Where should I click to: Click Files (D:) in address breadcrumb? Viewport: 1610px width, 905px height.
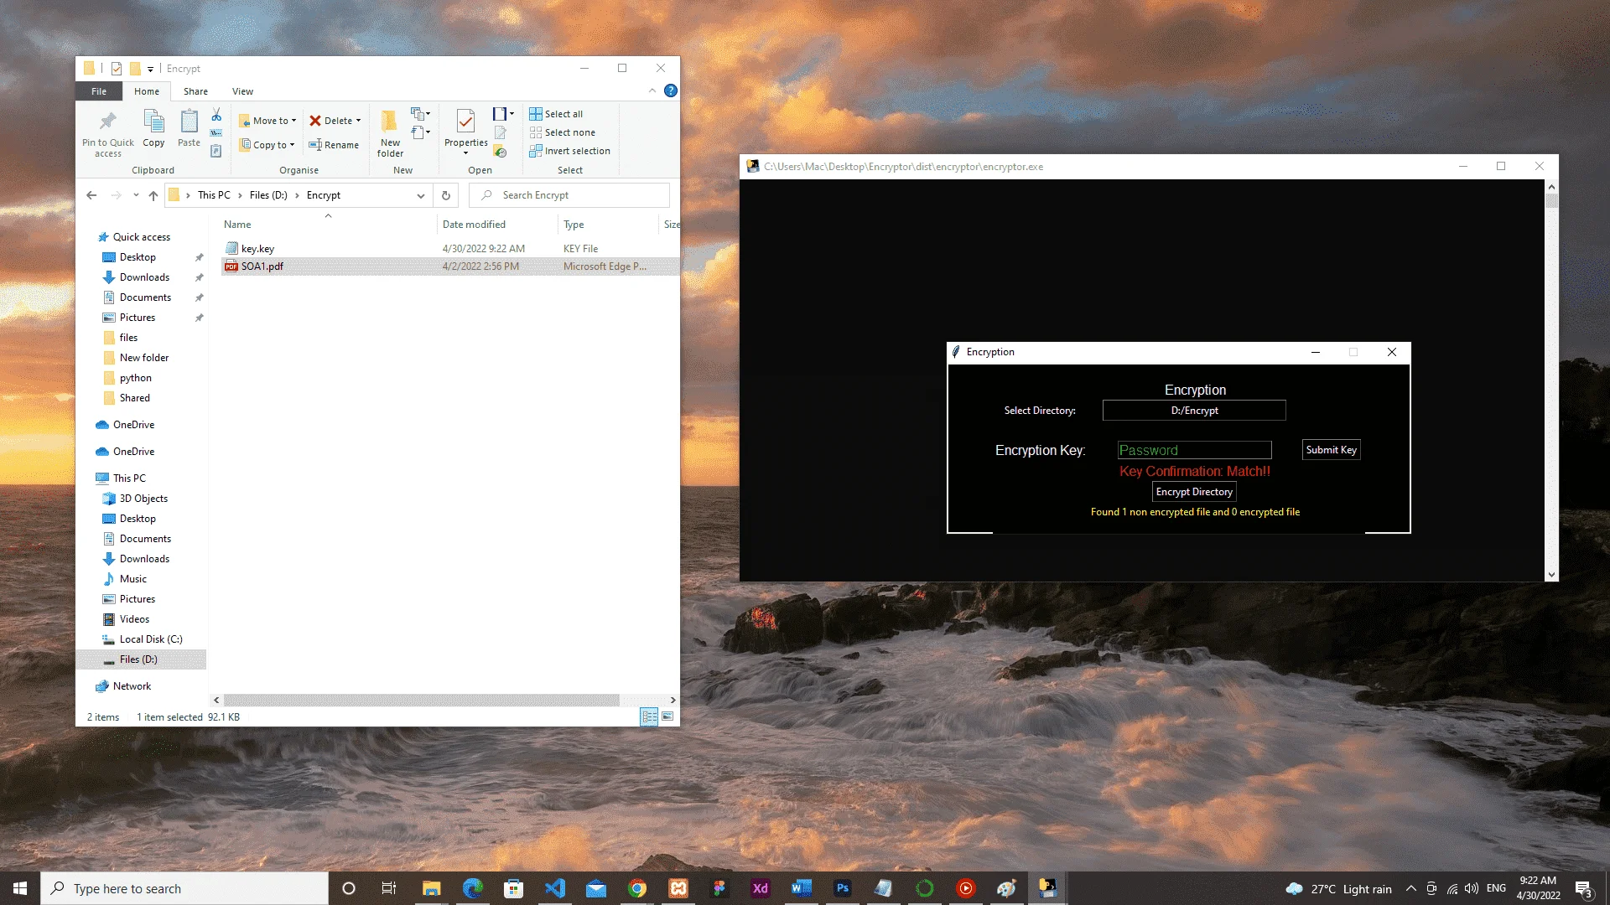(268, 195)
